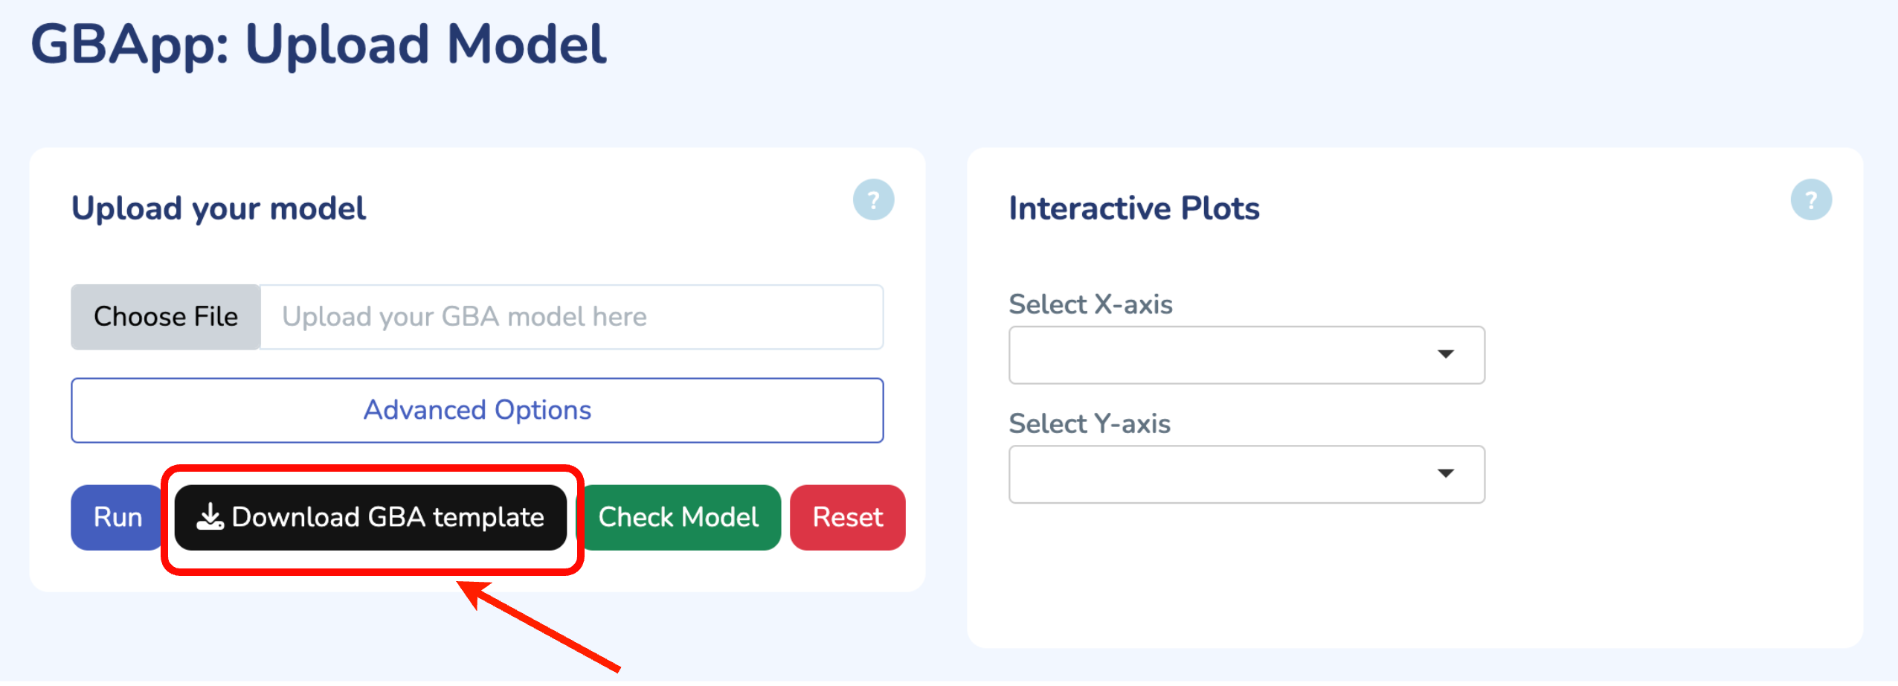
Task: Click the GBApp: Upload Model heading
Action: point(318,45)
